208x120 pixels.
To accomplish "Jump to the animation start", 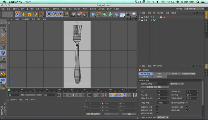I will click(58, 95).
